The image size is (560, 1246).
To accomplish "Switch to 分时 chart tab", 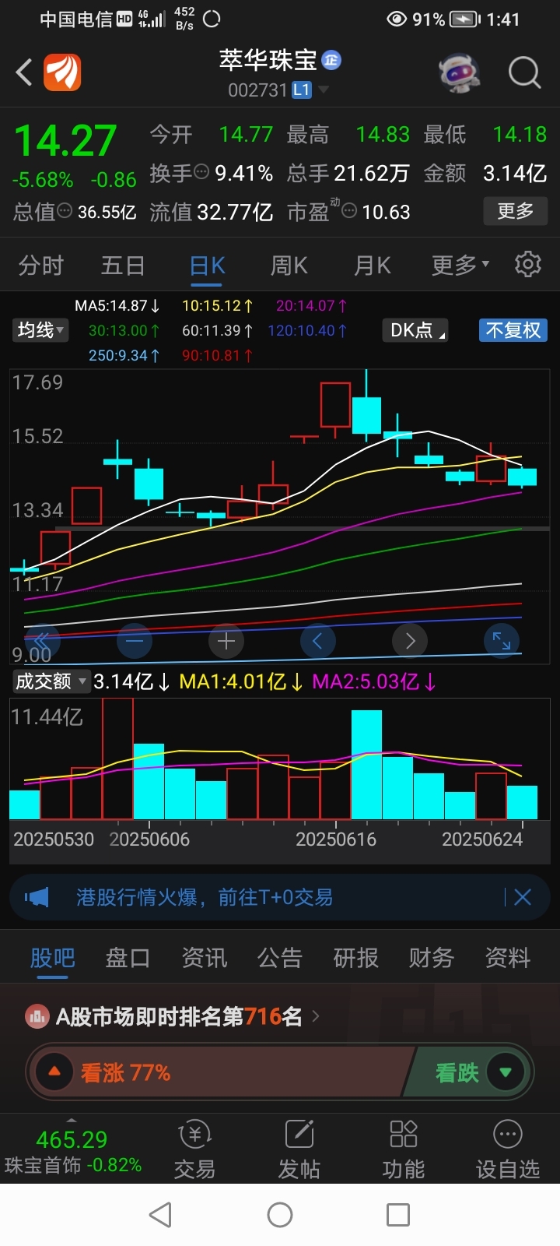I will (41, 265).
